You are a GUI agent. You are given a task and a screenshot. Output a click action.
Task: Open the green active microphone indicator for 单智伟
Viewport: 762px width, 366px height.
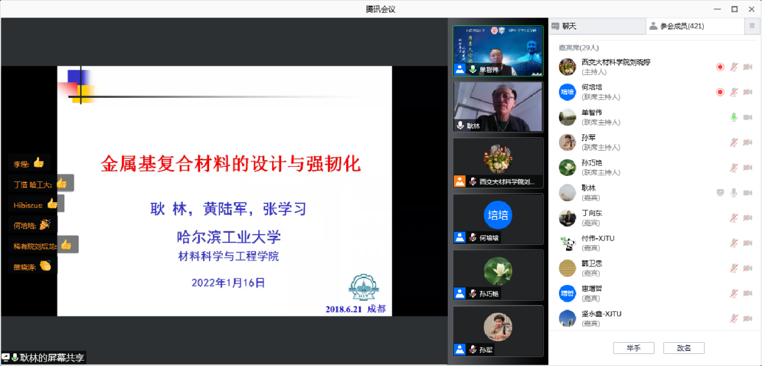(x=734, y=118)
